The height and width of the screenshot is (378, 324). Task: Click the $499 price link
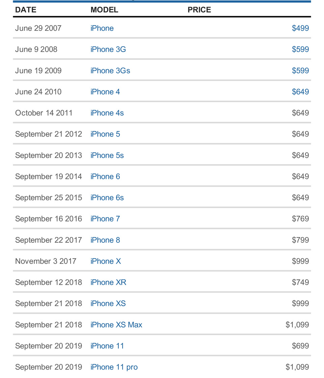pos(300,28)
